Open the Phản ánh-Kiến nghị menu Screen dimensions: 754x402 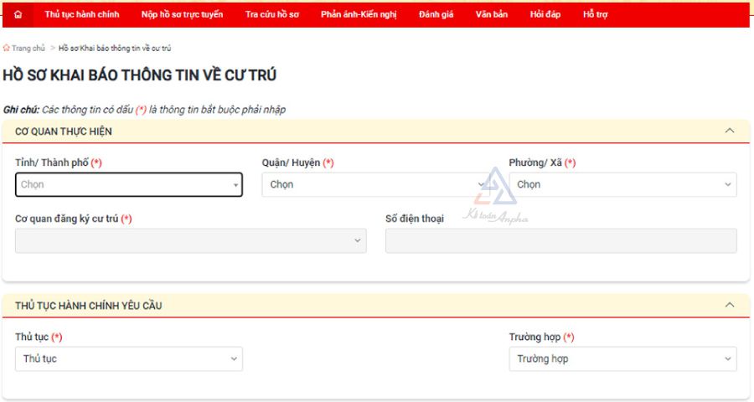359,15
